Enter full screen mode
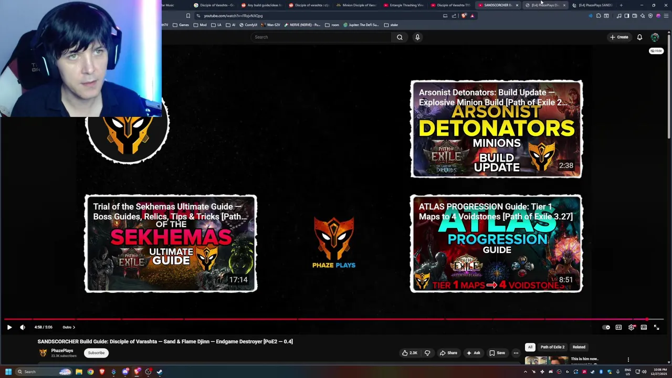The height and width of the screenshot is (378, 672). 656,327
